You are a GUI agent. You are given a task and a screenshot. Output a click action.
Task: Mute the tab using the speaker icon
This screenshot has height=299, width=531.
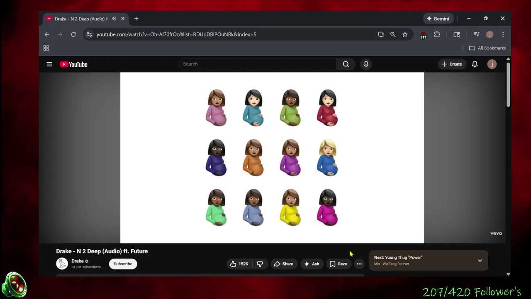114,19
